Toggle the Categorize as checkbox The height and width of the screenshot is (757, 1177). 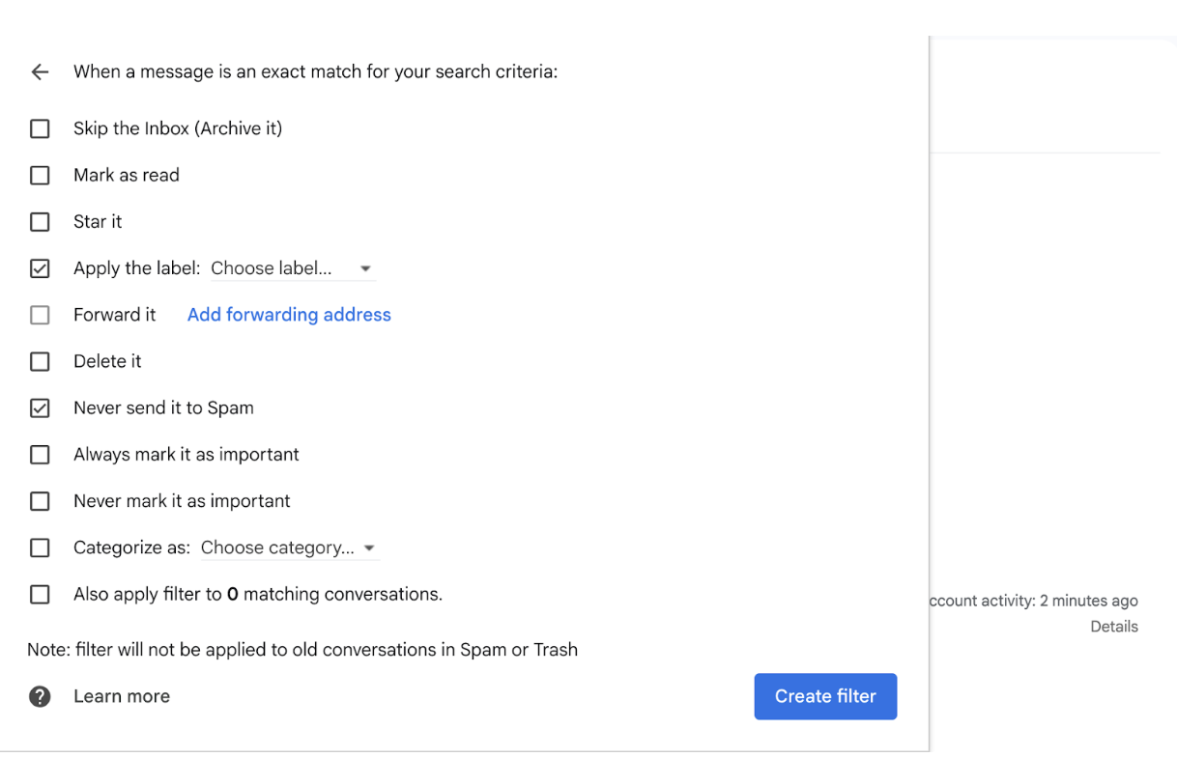[40, 548]
